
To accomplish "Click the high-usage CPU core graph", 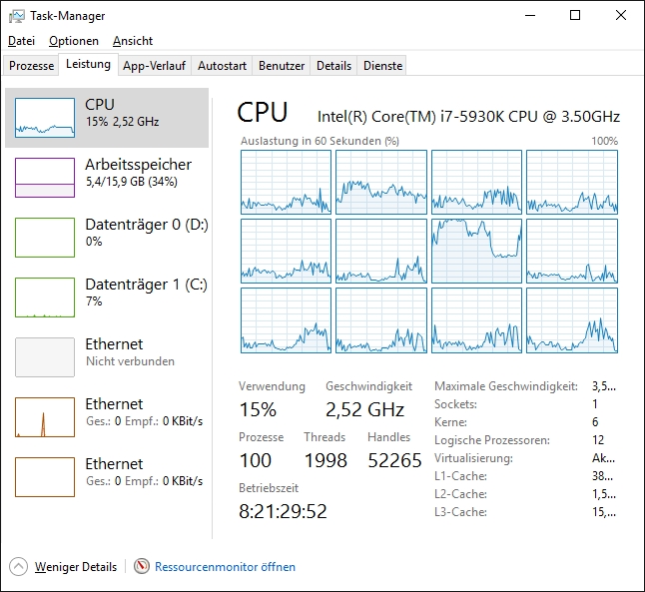I will (476, 251).
